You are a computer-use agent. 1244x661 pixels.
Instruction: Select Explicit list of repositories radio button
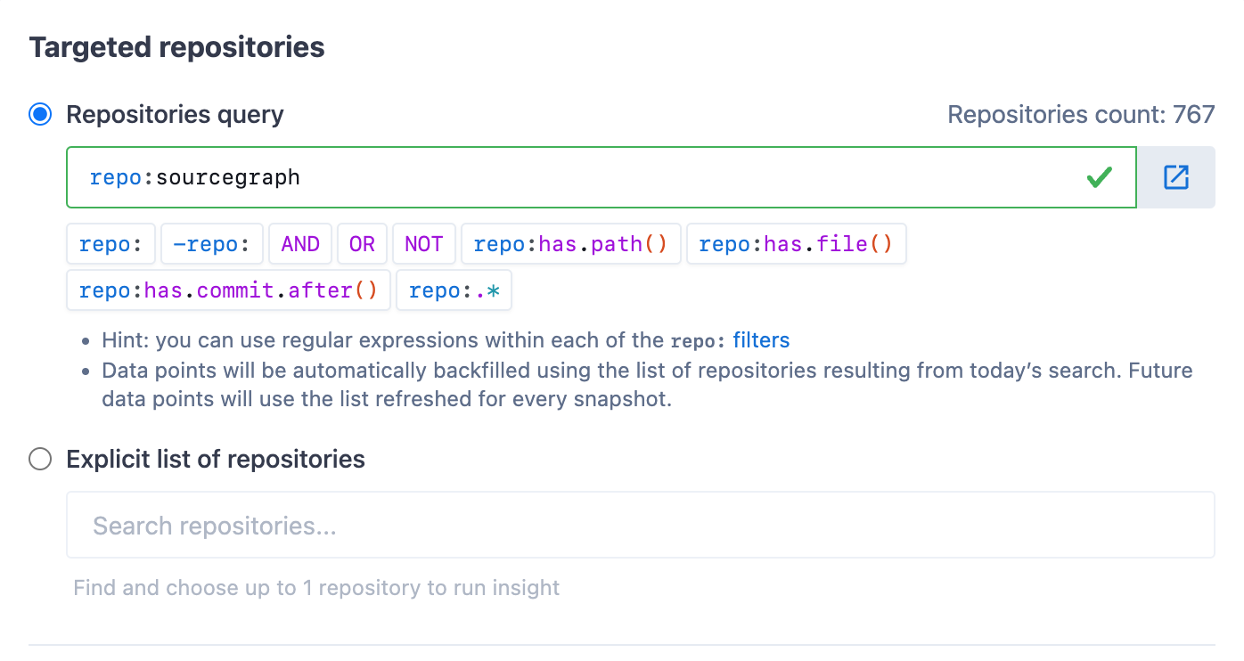point(40,459)
